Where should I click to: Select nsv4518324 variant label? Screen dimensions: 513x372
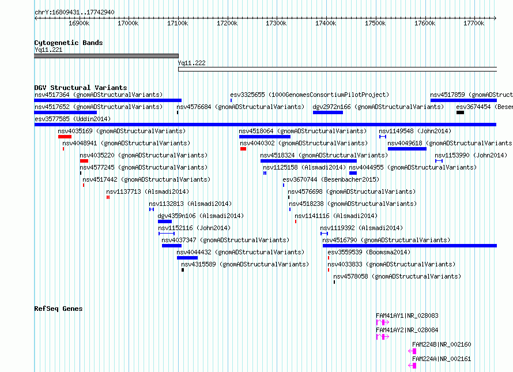[x=324, y=155]
